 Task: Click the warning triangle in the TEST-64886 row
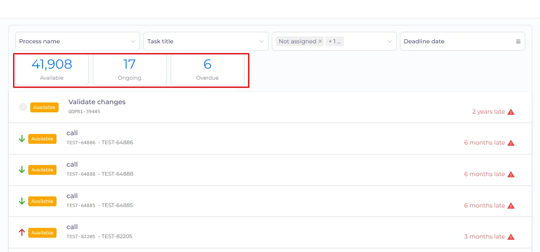[x=511, y=143]
